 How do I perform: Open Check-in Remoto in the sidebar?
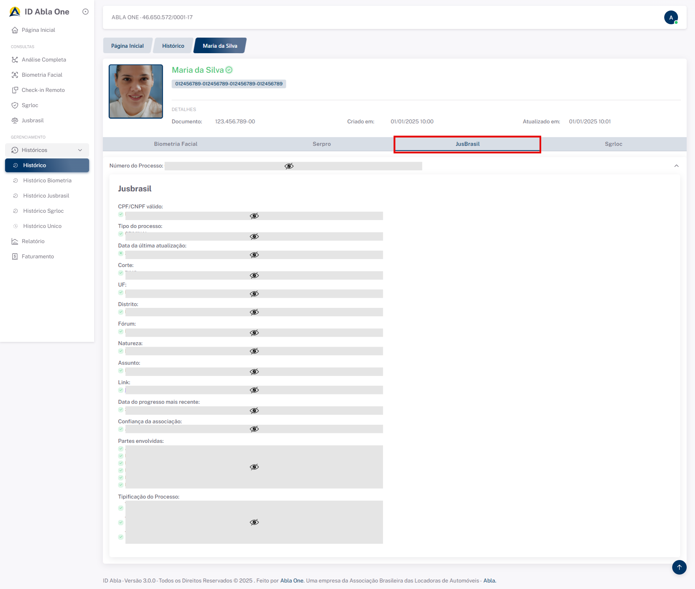[x=43, y=90]
